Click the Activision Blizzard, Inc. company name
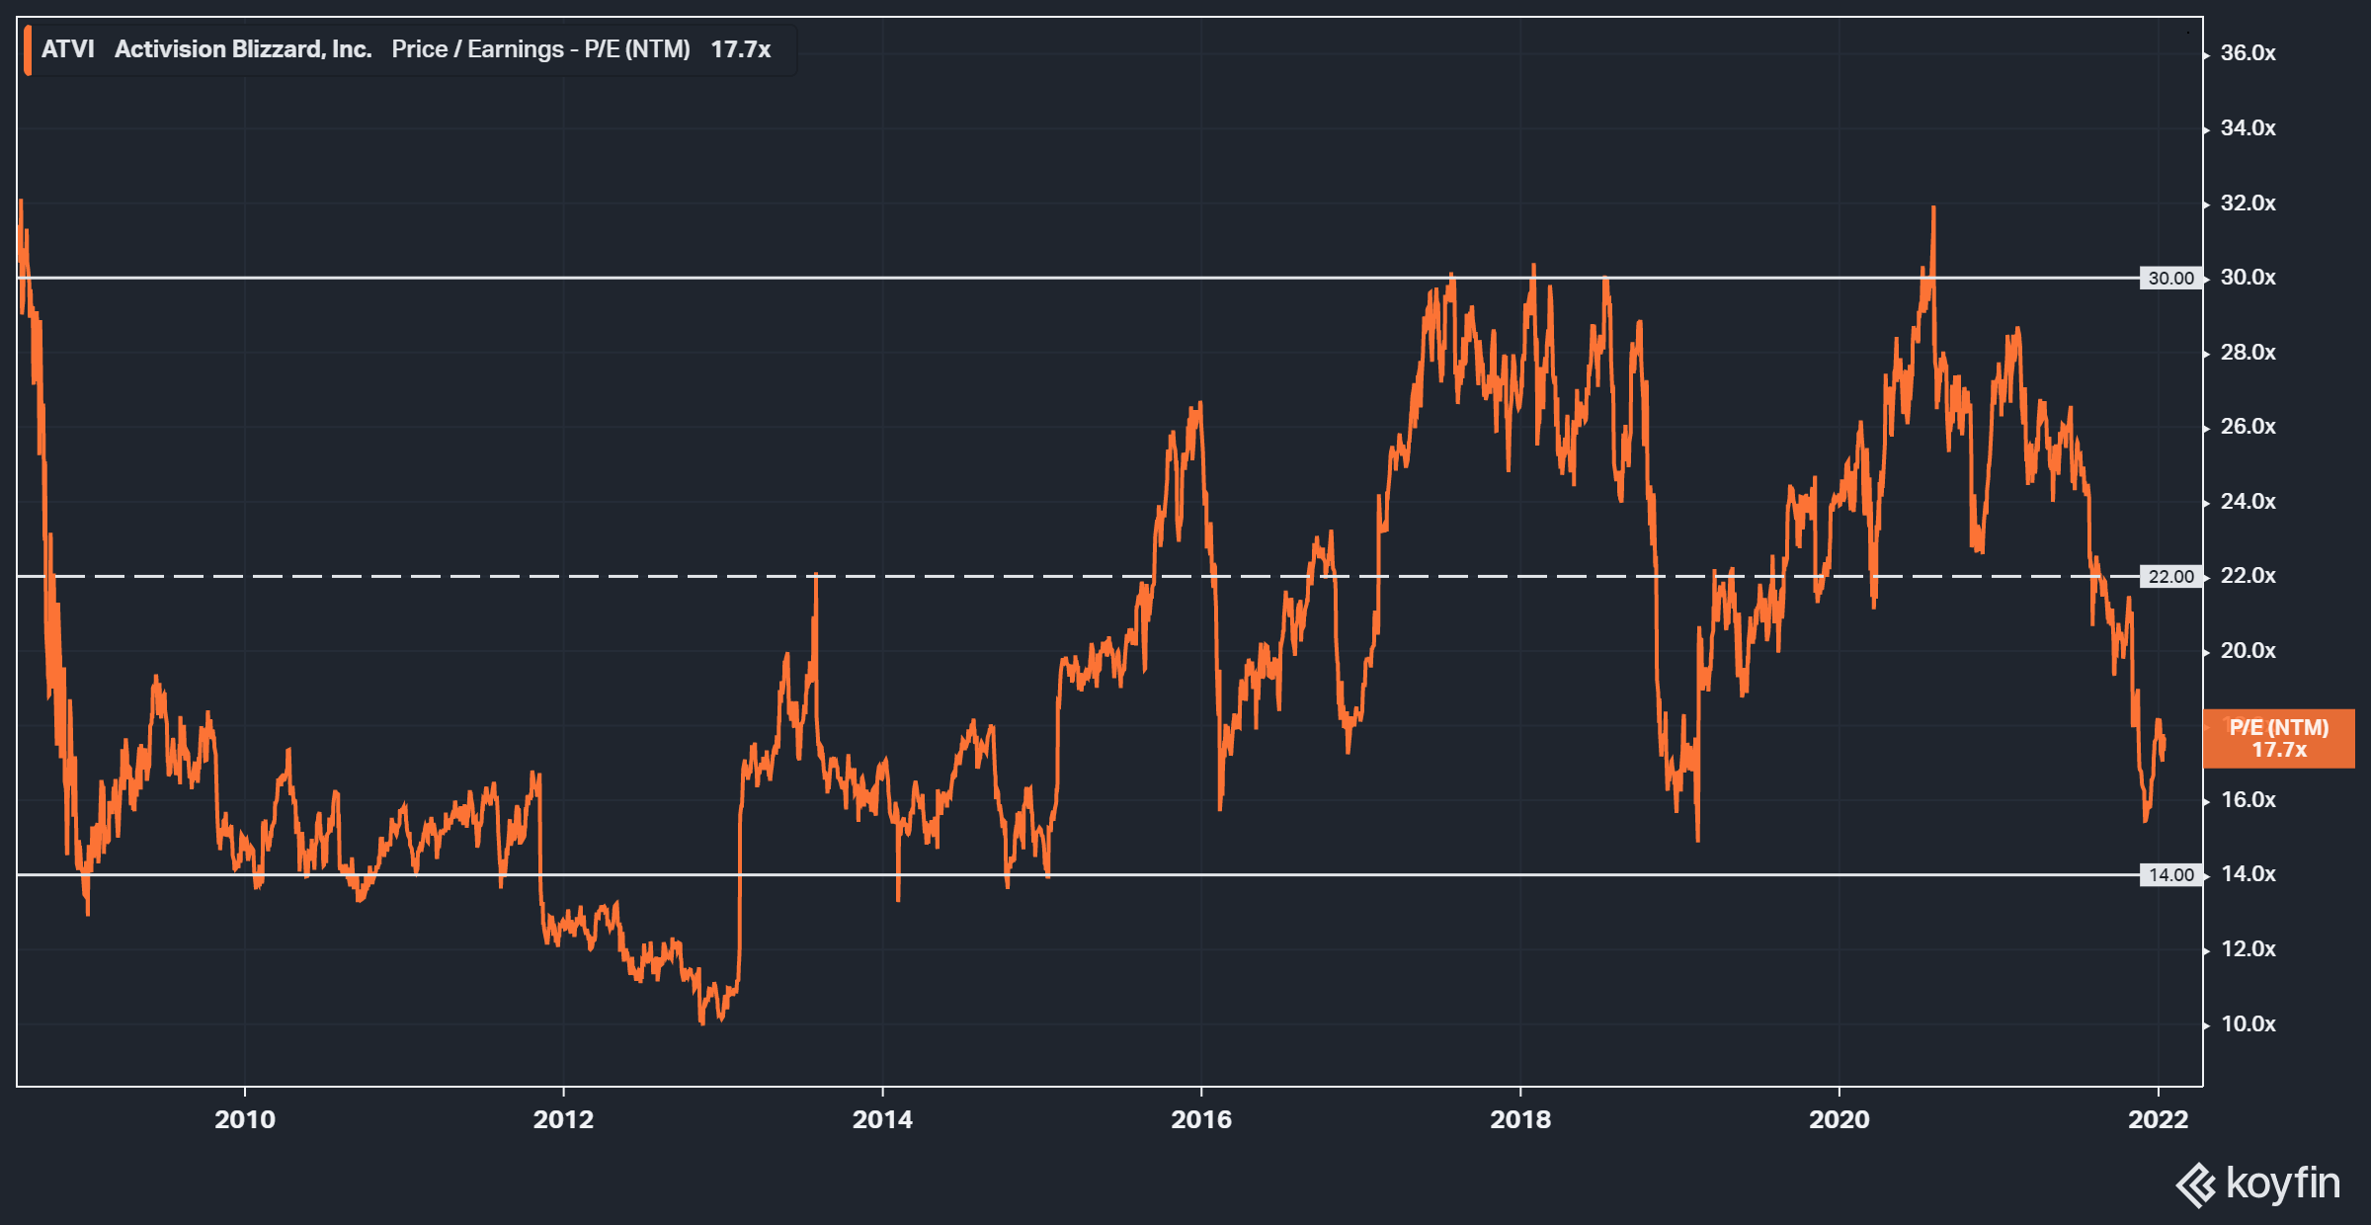The width and height of the screenshot is (2371, 1225). [x=243, y=49]
